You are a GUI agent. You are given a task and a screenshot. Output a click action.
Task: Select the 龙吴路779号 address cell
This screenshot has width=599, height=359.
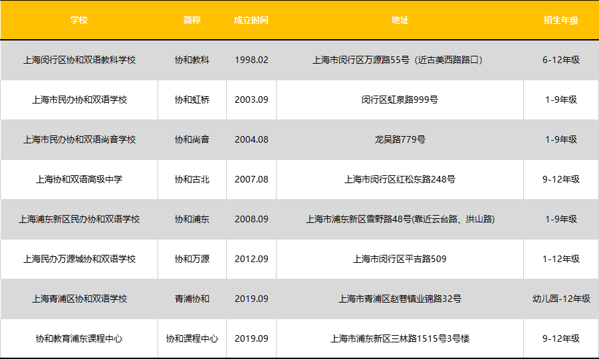(x=400, y=139)
